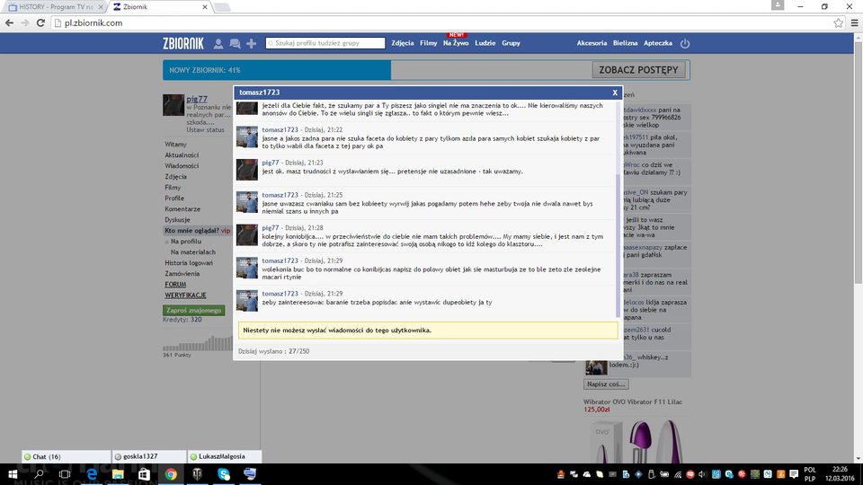Open goskia1327 chat tab at bottom
This screenshot has height=485, width=863.
point(149,456)
